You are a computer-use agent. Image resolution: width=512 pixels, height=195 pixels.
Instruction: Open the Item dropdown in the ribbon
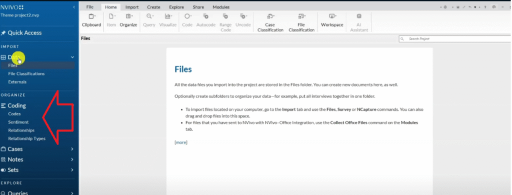coord(111,20)
